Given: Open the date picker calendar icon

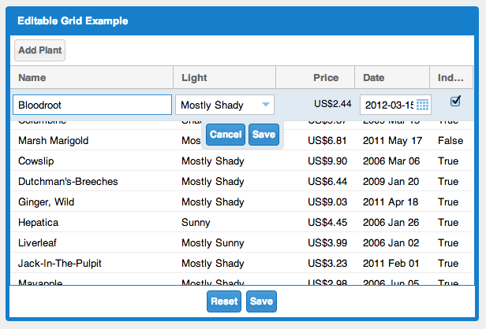Looking at the screenshot, I should tap(423, 105).
